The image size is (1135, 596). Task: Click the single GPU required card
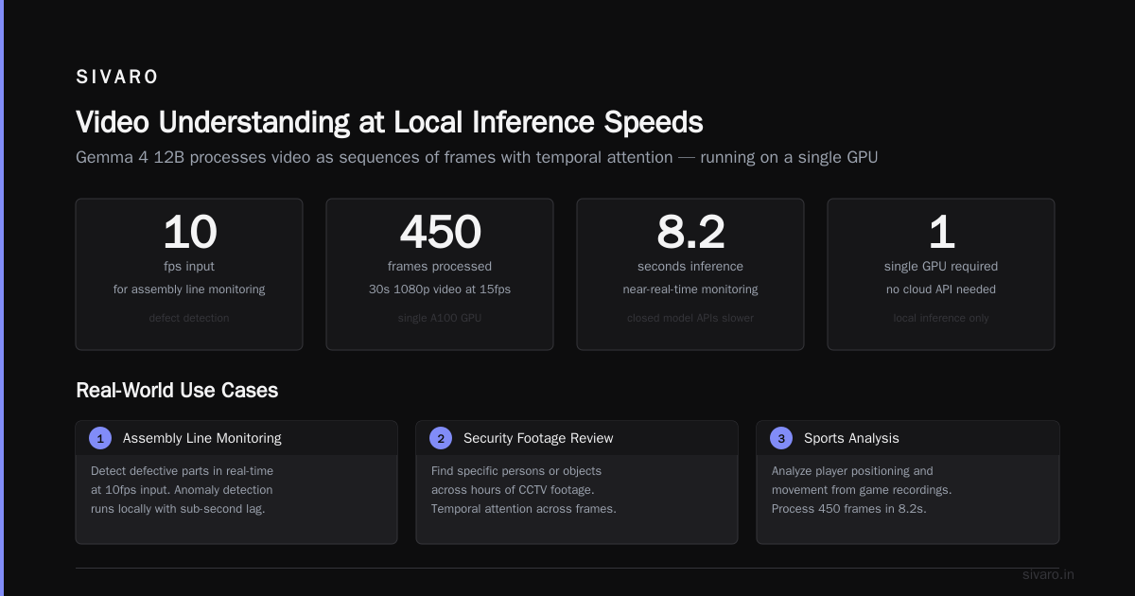tap(941, 274)
